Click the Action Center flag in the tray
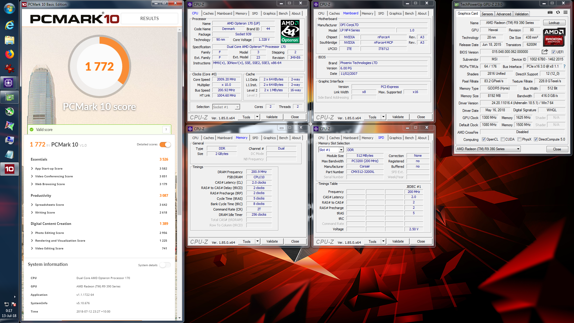 14,304
